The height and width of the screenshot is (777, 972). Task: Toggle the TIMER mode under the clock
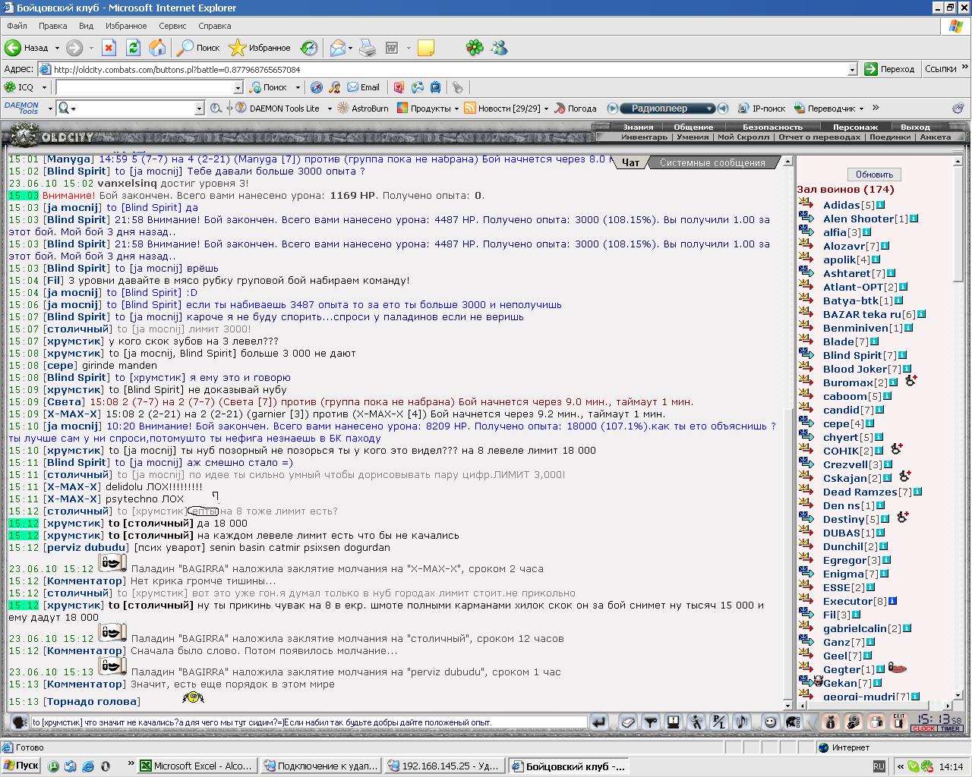[951, 729]
